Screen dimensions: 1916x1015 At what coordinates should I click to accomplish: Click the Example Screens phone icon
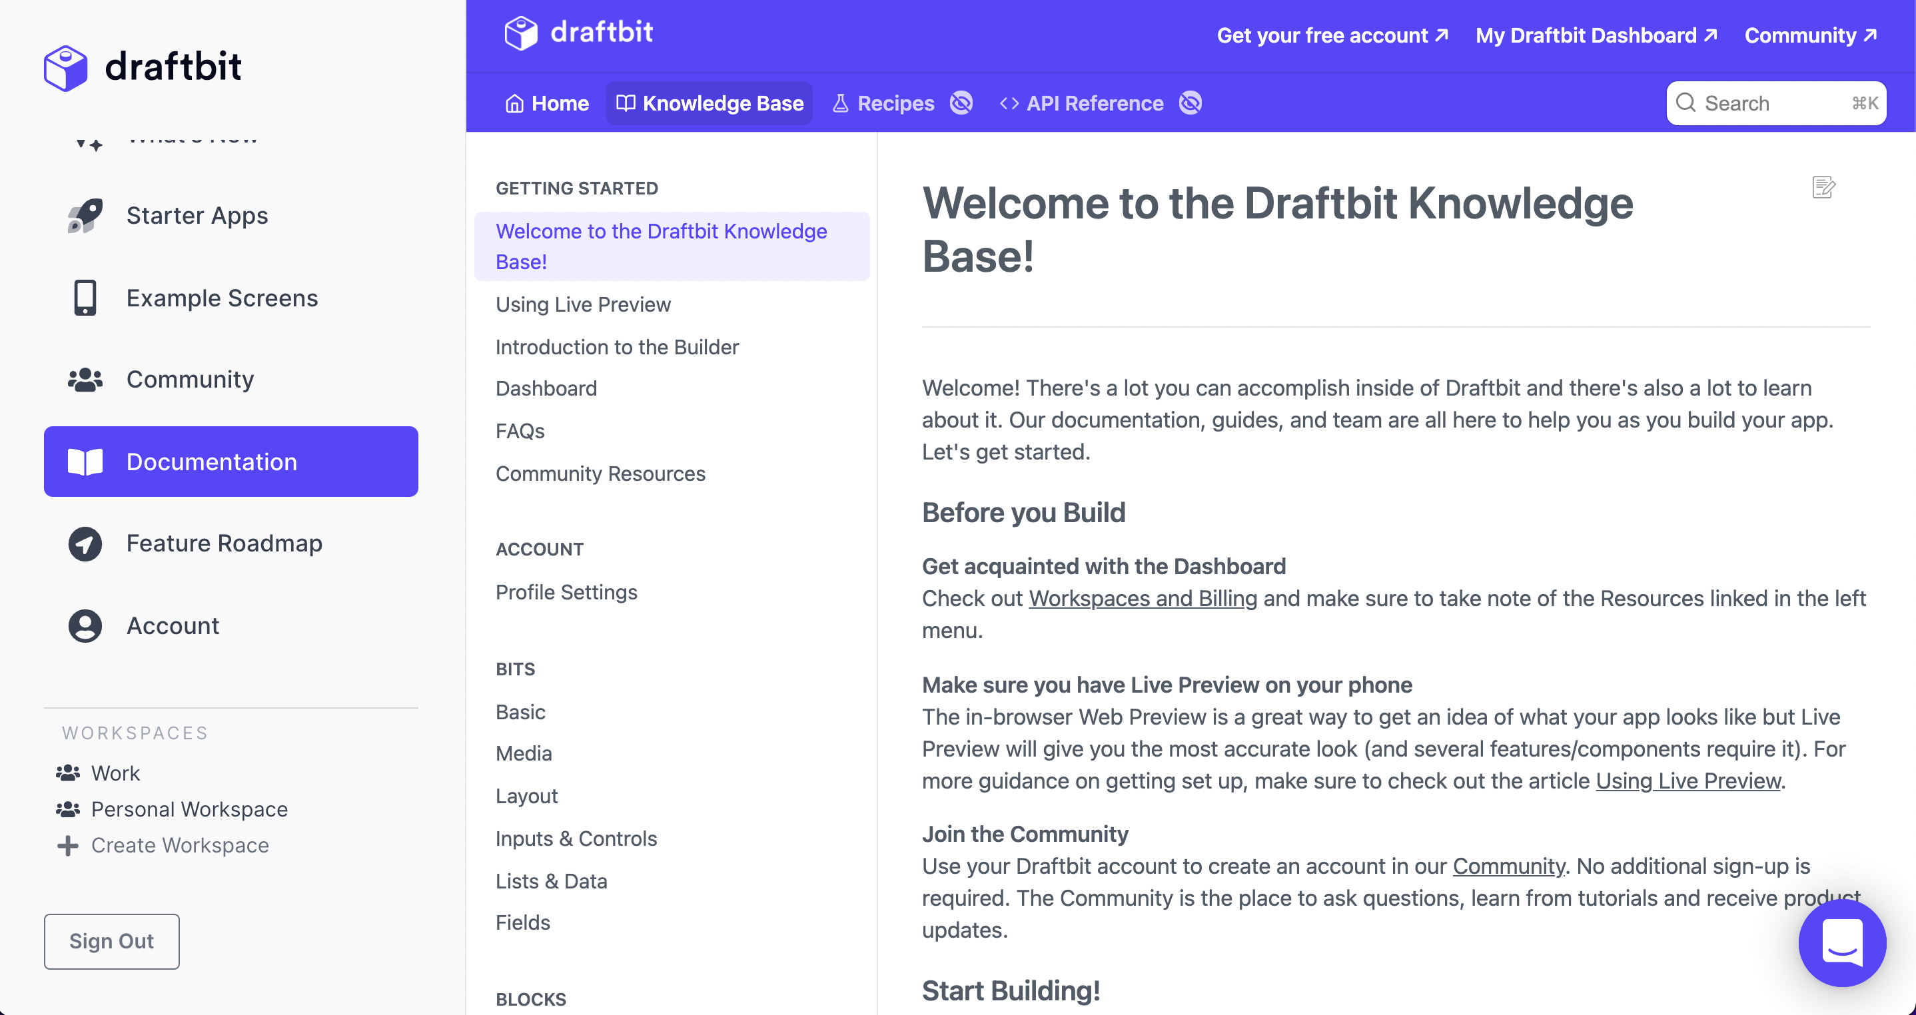click(x=85, y=298)
